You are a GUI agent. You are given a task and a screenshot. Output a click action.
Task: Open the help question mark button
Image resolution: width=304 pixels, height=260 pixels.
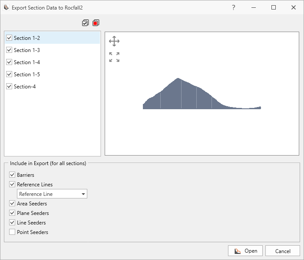tap(234, 7)
